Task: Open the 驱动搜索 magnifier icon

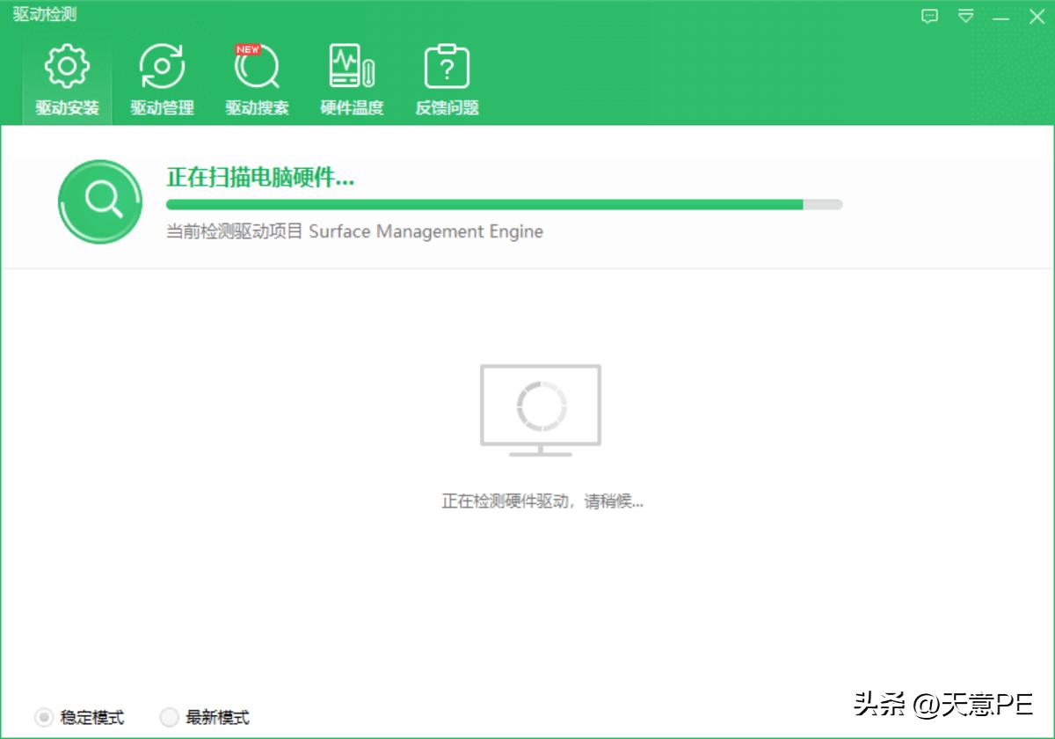Action: tap(256, 66)
